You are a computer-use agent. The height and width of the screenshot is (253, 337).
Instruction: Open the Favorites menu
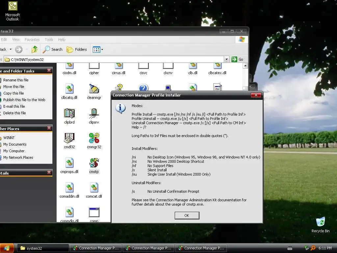click(x=32, y=40)
